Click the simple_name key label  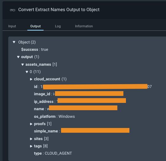[x=46, y=131]
